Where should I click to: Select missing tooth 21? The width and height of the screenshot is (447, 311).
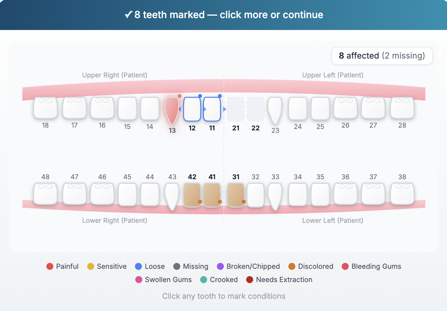pyautogui.click(x=236, y=109)
